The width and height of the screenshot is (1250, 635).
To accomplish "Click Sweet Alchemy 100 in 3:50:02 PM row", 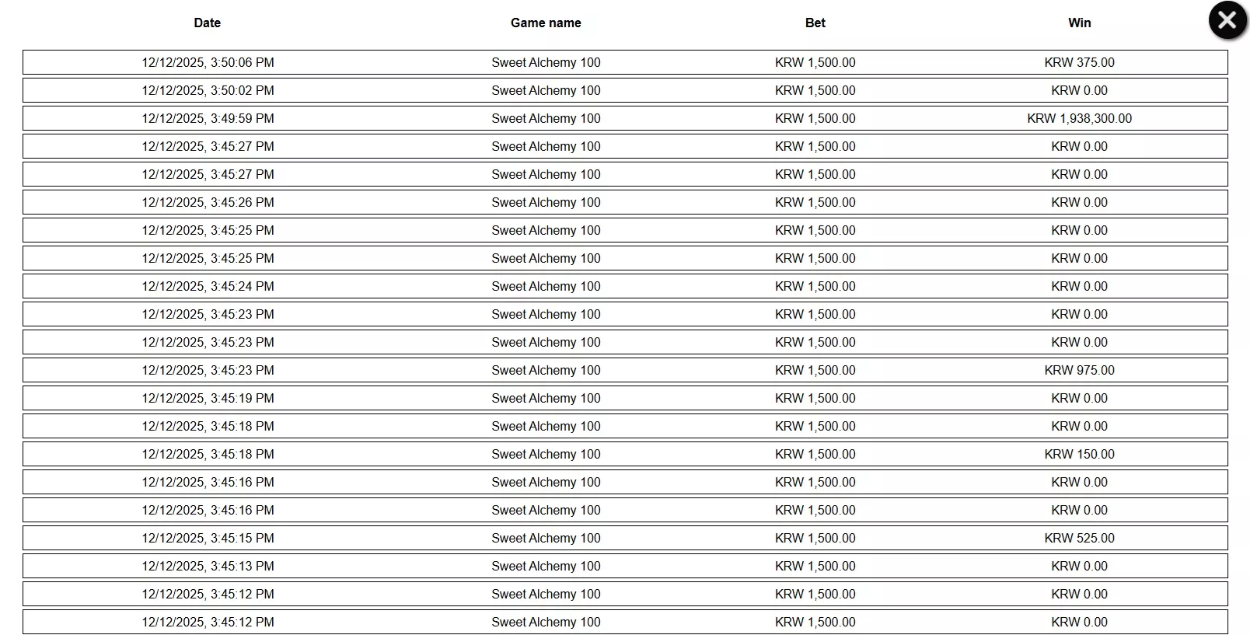I will tap(546, 90).
